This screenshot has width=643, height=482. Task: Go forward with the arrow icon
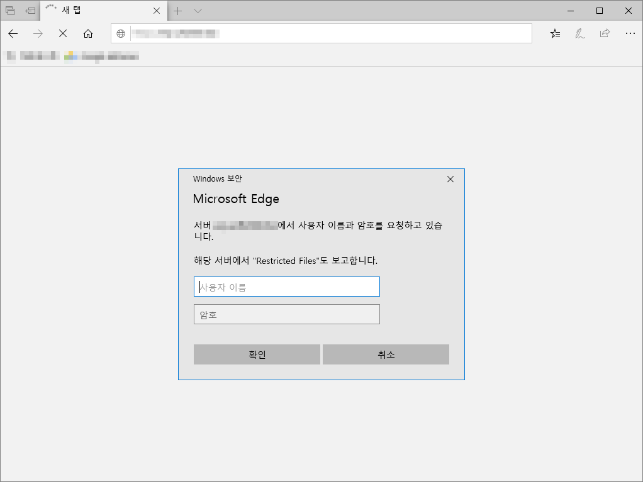point(38,33)
